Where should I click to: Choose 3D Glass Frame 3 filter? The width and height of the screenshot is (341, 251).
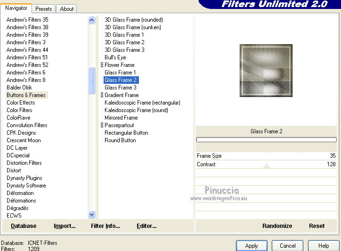click(x=125, y=50)
